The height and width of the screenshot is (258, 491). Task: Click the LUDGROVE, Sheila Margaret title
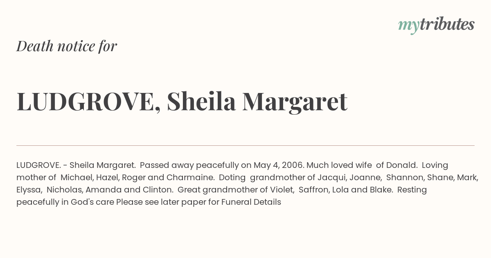tap(182, 102)
